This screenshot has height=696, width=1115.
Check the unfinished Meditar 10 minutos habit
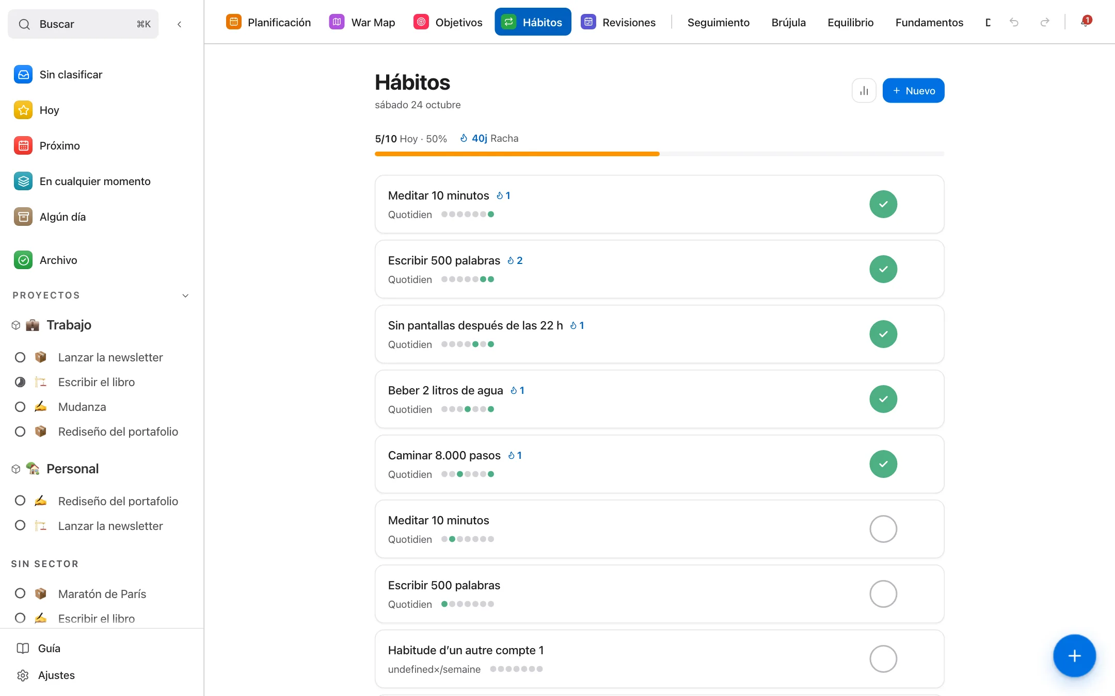[883, 529]
